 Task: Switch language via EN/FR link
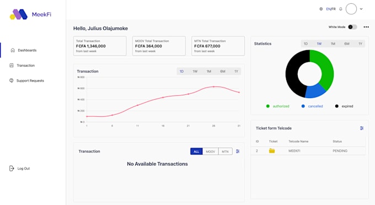click(331, 9)
